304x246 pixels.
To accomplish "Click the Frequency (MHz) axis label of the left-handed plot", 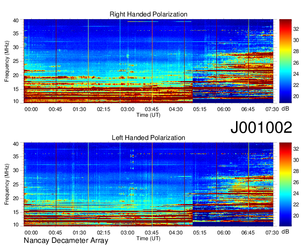I will point(7,184).
